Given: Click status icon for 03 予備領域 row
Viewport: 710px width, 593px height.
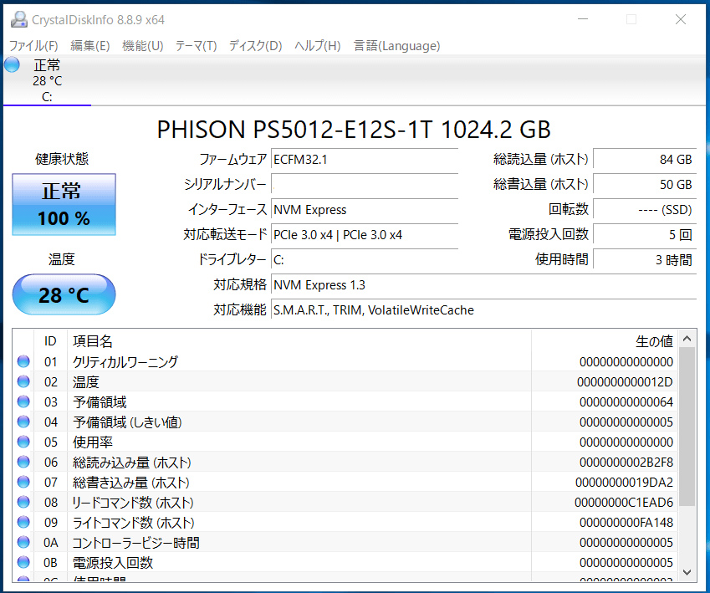Looking at the screenshot, I should tap(23, 401).
